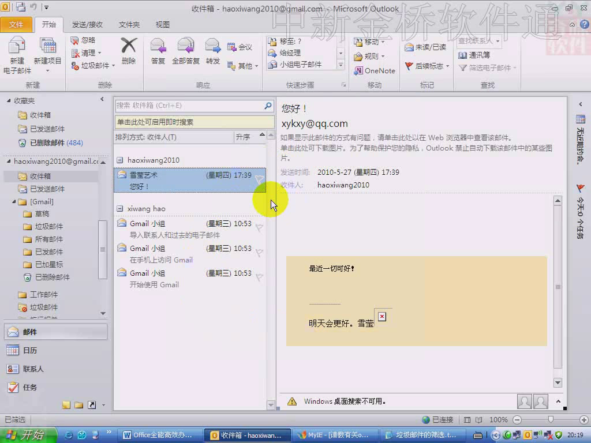The width and height of the screenshot is (591, 443).
Task: Click the 忽略 ignore conversation icon
Action: (83, 40)
